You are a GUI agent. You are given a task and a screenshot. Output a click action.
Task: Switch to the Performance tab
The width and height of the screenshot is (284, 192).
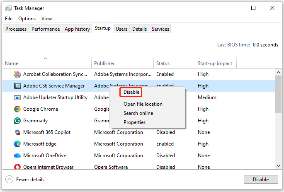coord(46,29)
